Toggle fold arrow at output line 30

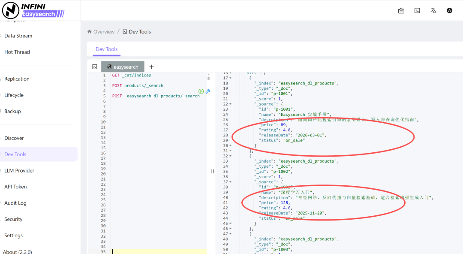click(230, 145)
